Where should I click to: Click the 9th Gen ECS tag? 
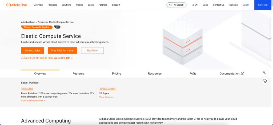27,89
